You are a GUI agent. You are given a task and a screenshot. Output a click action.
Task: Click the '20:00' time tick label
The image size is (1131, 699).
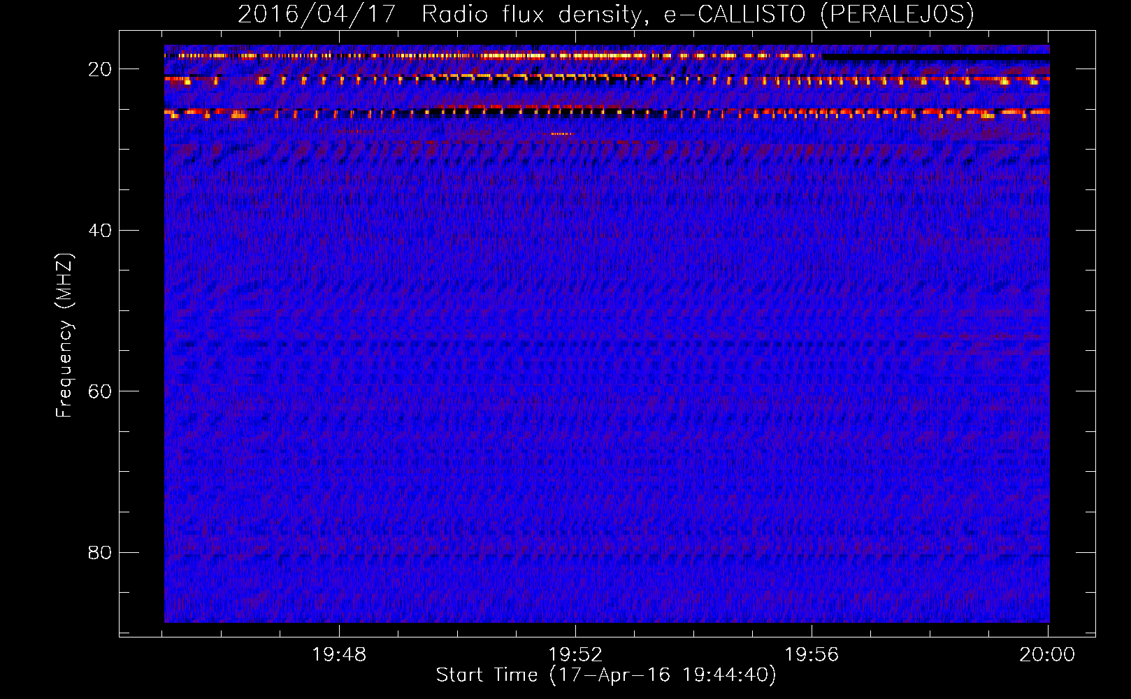1047,655
